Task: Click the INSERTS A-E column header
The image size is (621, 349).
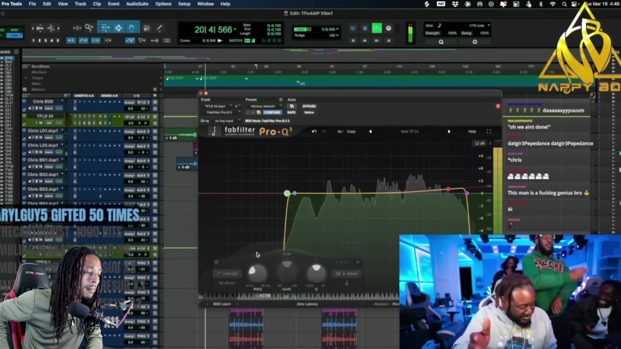Action: [83, 95]
